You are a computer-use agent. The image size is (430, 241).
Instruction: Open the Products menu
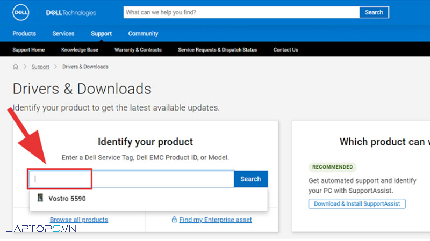[24, 33]
